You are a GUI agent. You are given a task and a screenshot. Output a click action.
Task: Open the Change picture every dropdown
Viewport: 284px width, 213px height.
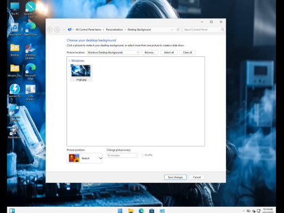tap(122, 155)
